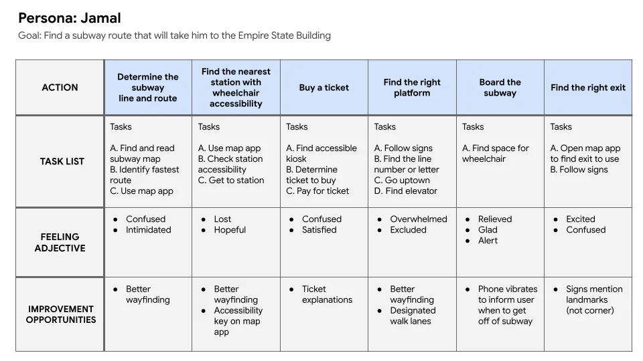Screen dimensions: 643x361
Task: Click the 'Board the subway' column header
Action: [500, 88]
